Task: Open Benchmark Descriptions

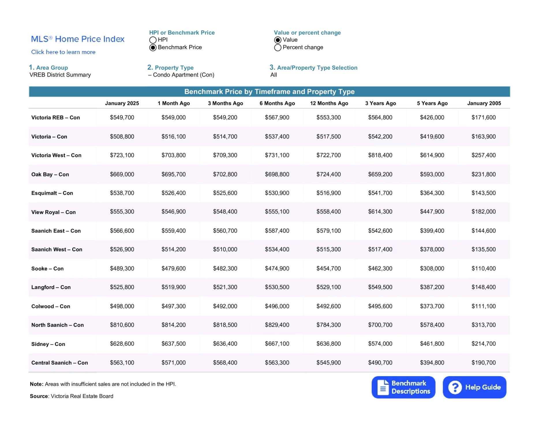Action: [x=403, y=387]
